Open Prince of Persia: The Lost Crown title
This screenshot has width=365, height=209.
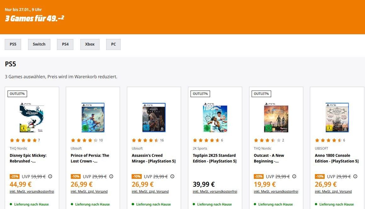pos(90,158)
